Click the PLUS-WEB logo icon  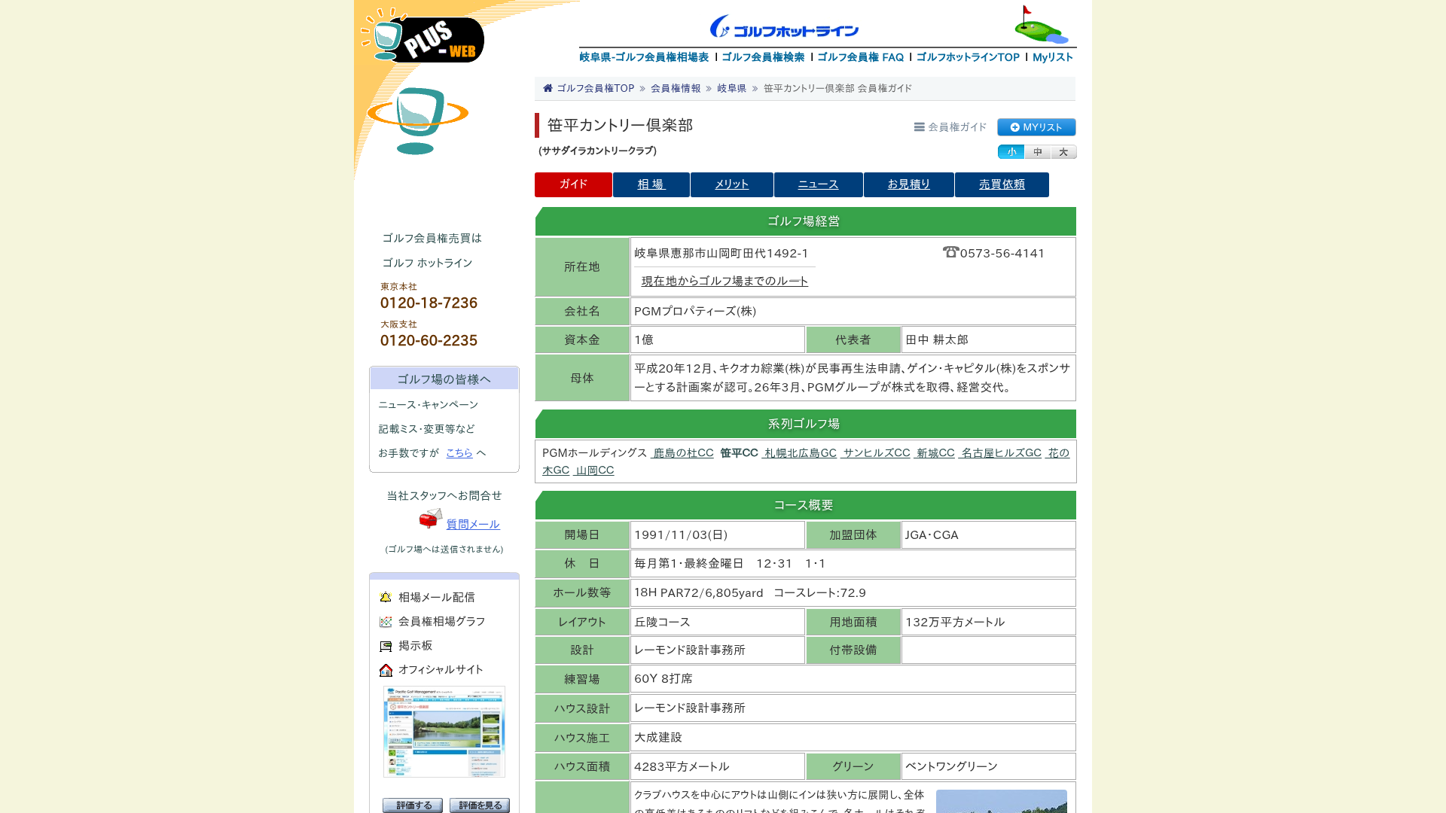(x=423, y=35)
